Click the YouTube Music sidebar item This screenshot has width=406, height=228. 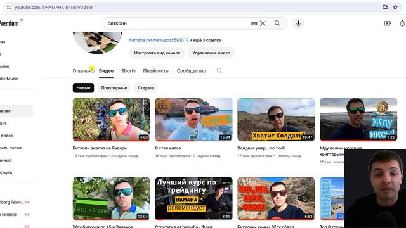click(x=10, y=79)
